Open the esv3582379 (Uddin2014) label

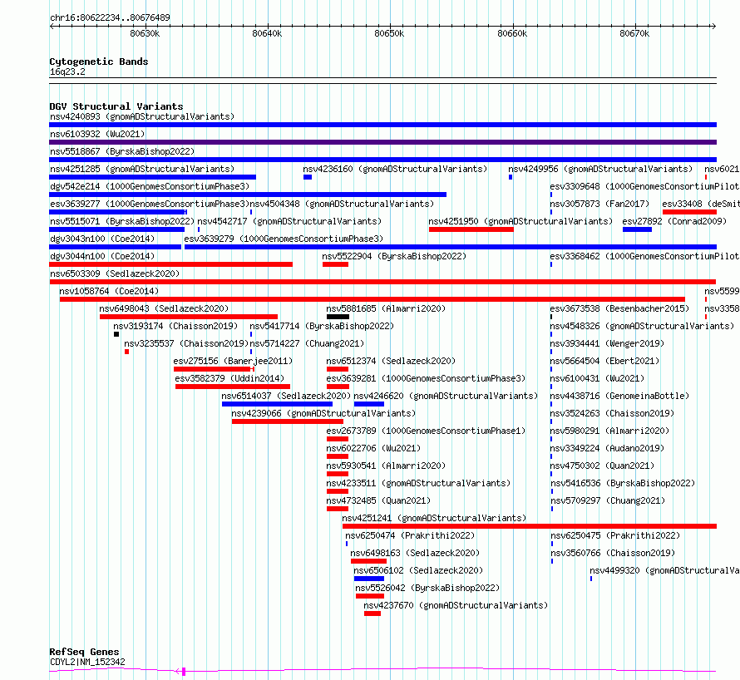pos(229,378)
